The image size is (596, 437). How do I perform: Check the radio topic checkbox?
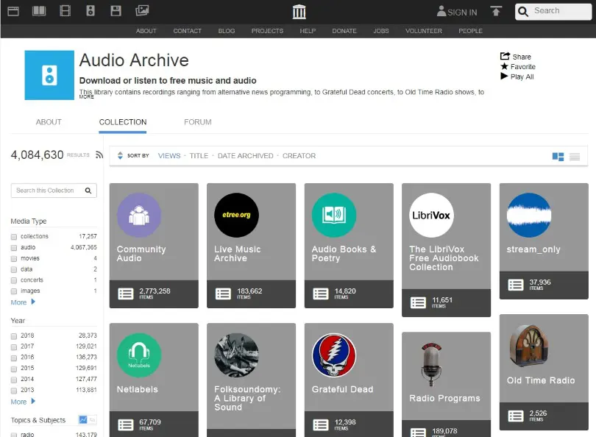click(x=14, y=435)
